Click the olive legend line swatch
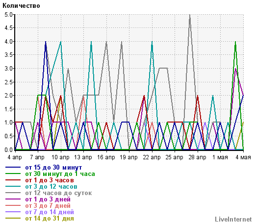Viewport: 255px width, 224px height. coord(13,218)
